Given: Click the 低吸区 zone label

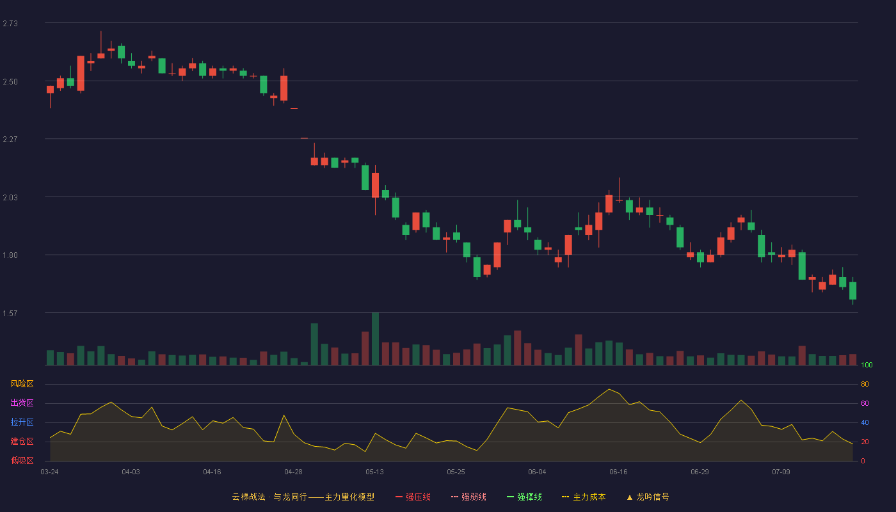Looking at the screenshot, I should pyautogui.click(x=22, y=461).
